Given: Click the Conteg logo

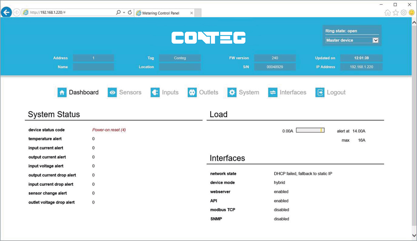Looking at the screenshot, I should pos(208,38).
